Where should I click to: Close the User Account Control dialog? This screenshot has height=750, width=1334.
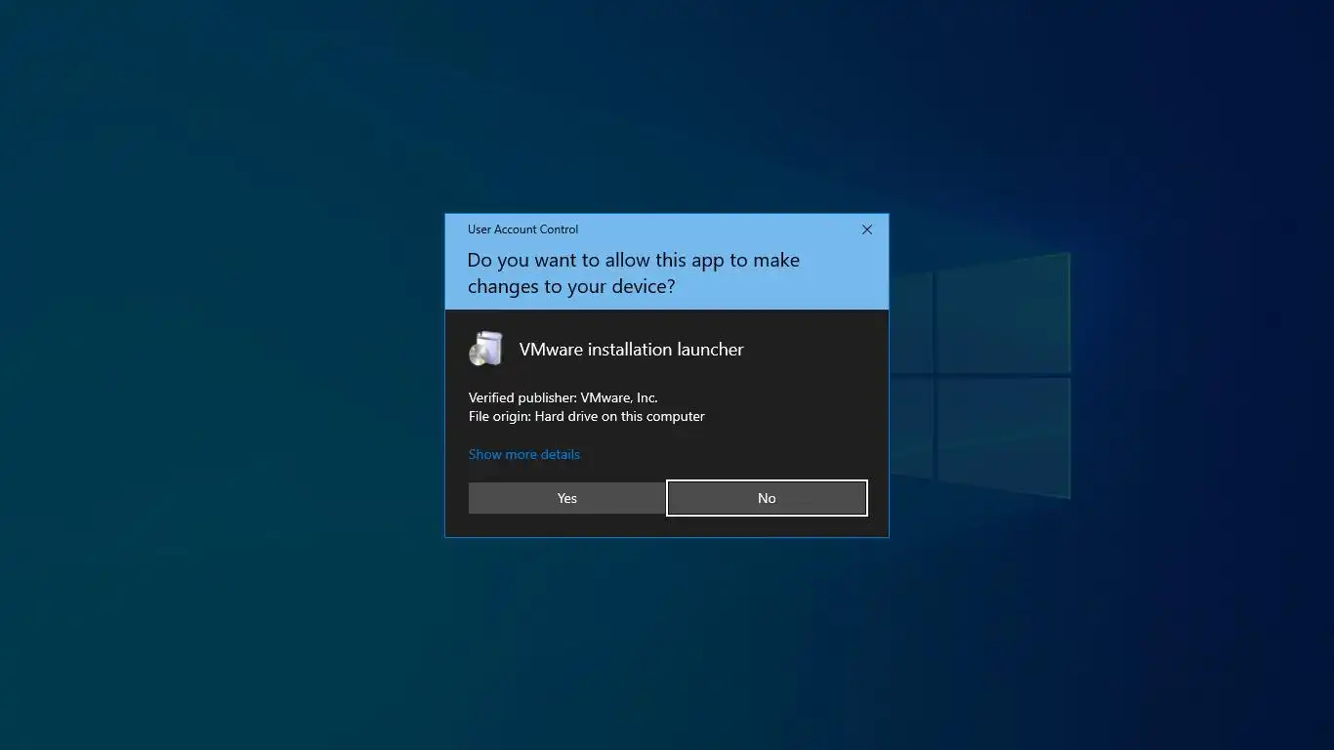[x=866, y=229]
